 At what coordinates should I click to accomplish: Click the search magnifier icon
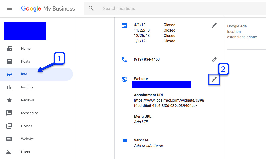(91, 8)
